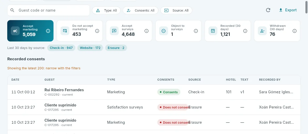Select the Accept marketing 5,059 card
The width and height of the screenshot is (308, 134).
point(30,31)
